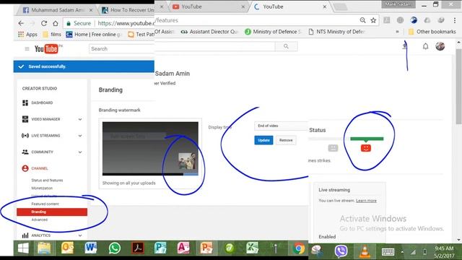Open Advanced channel settings
The width and height of the screenshot is (462, 260).
(x=40, y=220)
